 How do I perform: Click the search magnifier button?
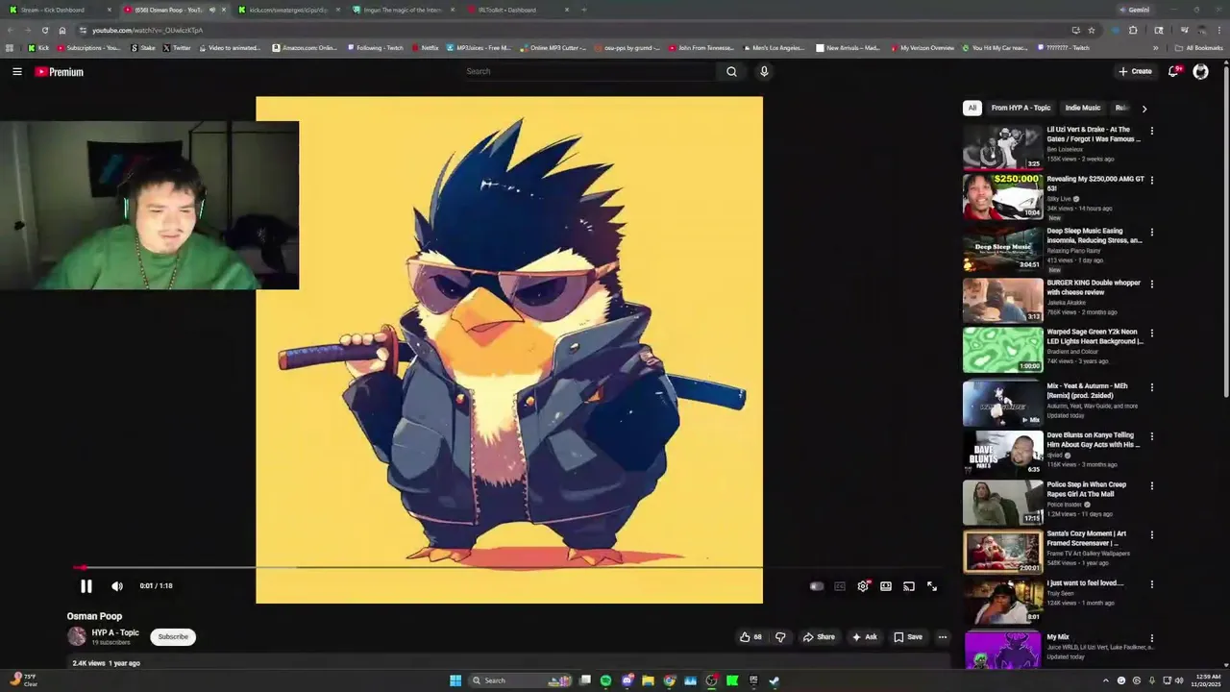pos(731,71)
